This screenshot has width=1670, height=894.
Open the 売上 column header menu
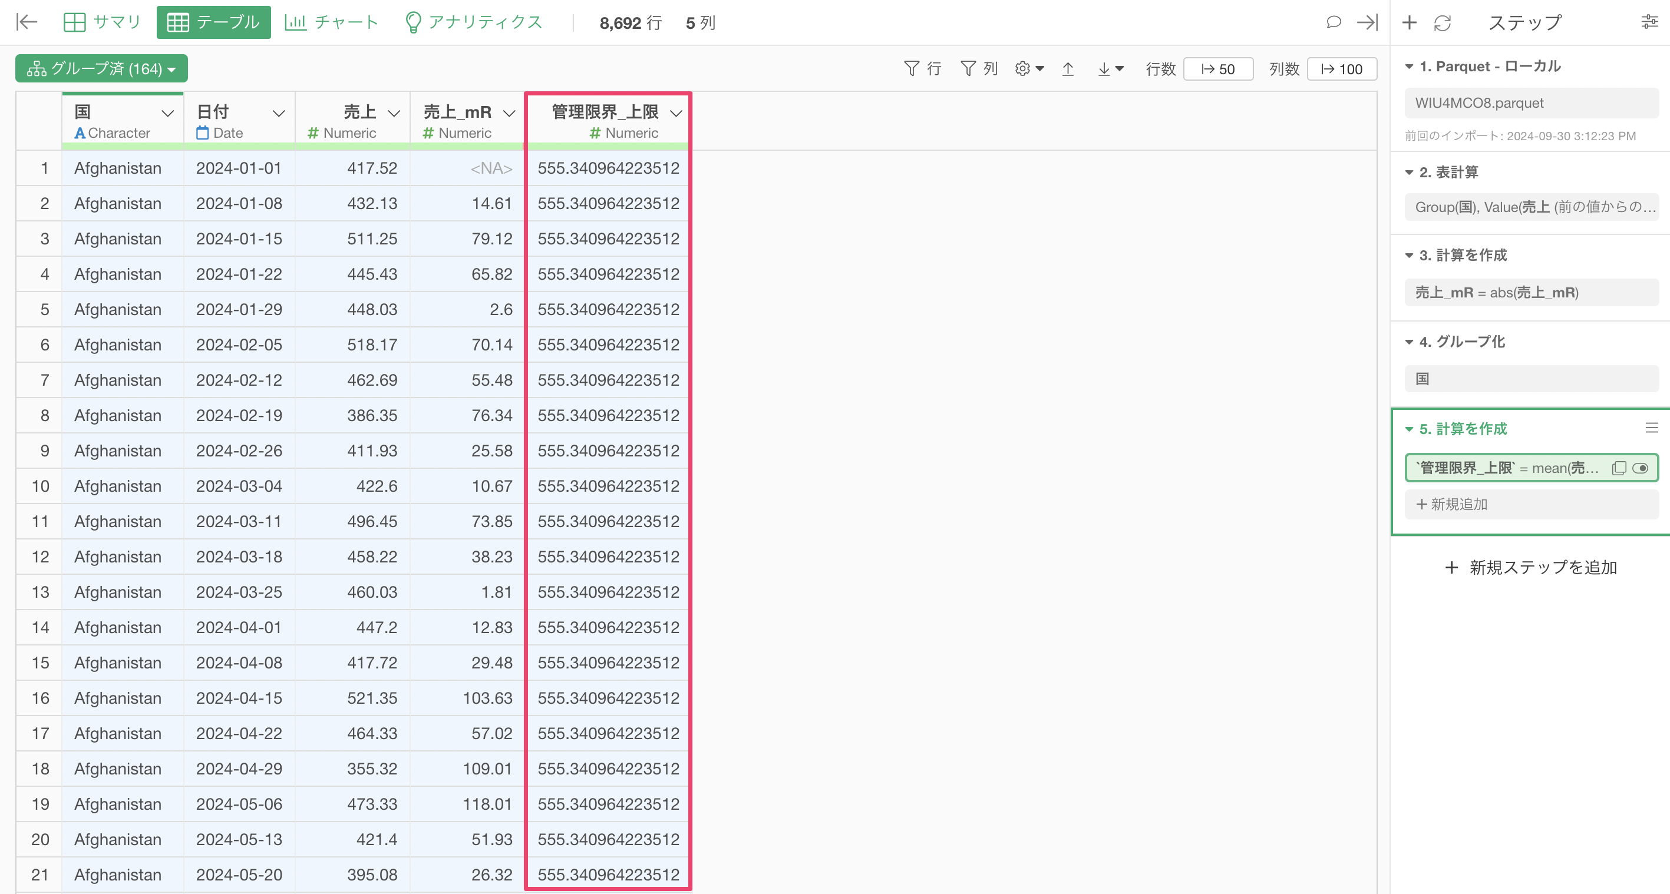pos(394,113)
